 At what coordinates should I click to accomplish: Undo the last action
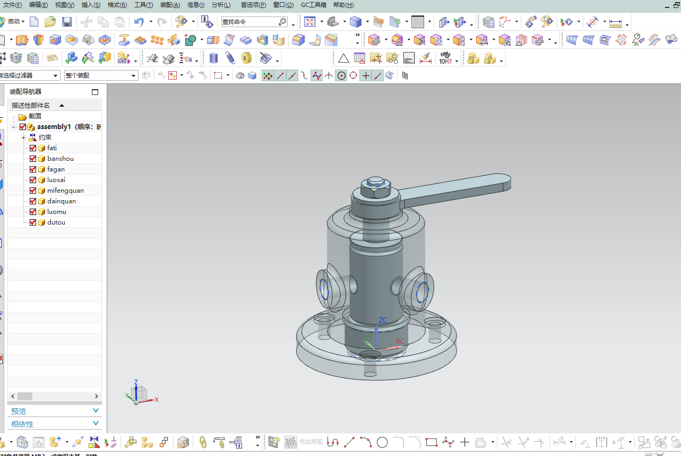coord(139,22)
